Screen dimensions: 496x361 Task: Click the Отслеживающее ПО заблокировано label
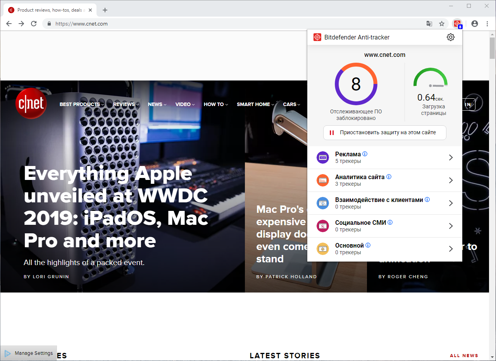point(356,115)
